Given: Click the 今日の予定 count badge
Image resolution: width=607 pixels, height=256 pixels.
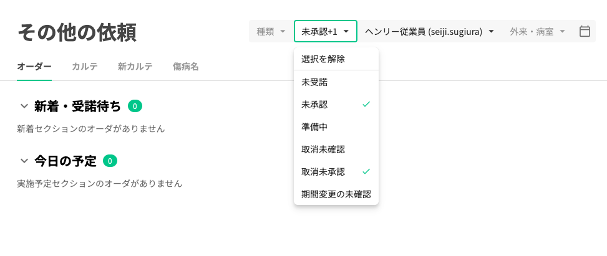Looking at the screenshot, I should tap(110, 161).
